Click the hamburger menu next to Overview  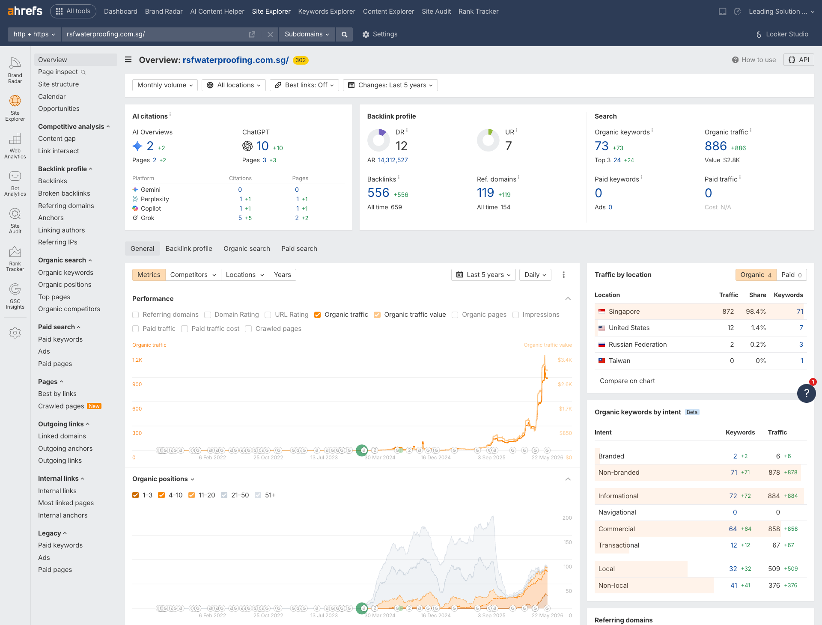(128, 60)
